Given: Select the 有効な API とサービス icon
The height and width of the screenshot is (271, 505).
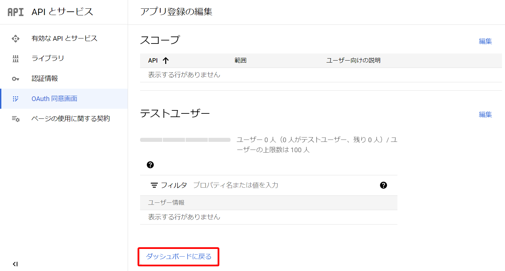Looking at the screenshot, I should [15, 38].
